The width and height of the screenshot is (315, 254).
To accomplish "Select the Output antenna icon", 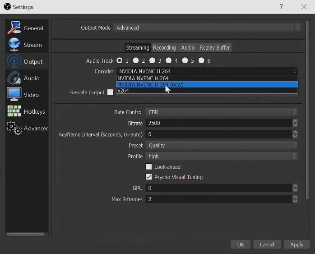I will [x=14, y=61].
